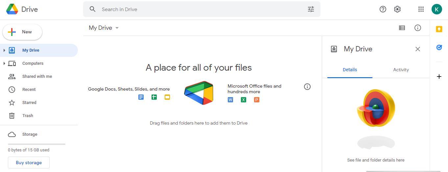Expand the My Drive tree arrow
The image size is (448, 172).
[4, 50]
